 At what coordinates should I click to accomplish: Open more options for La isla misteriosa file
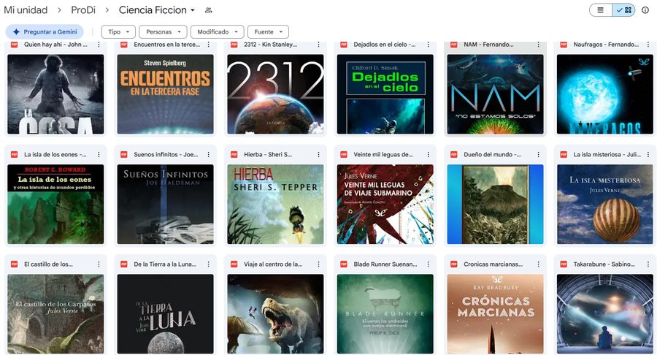click(x=648, y=155)
